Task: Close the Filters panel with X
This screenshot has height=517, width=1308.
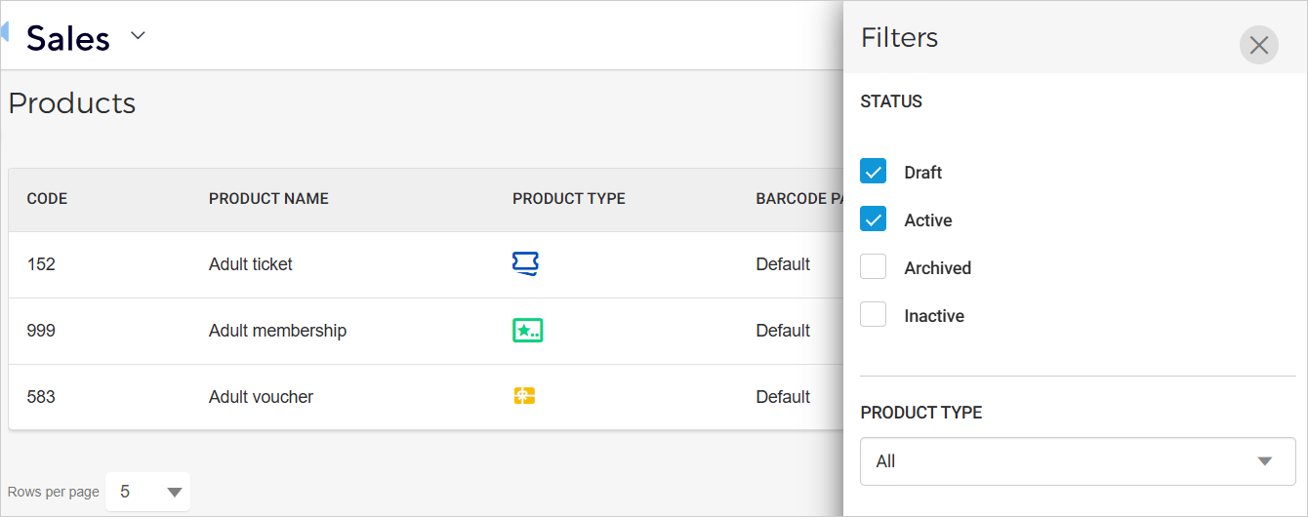Action: 1258,45
